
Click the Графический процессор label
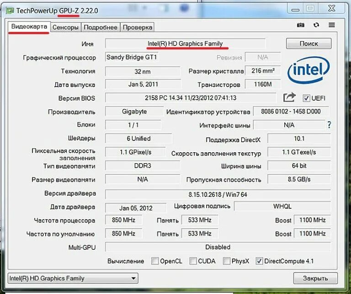click(x=59, y=57)
